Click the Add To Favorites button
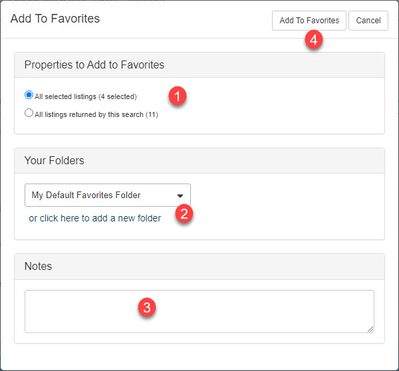Viewport: 399px width, 371px height. pyautogui.click(x=309, y=21)
